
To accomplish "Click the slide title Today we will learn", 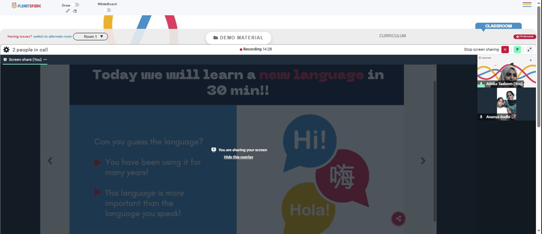I will (x=238, y=83).
